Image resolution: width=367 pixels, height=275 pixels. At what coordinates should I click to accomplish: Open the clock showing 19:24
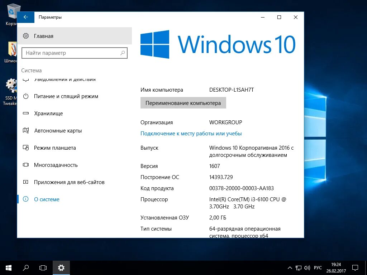point(336,268)
